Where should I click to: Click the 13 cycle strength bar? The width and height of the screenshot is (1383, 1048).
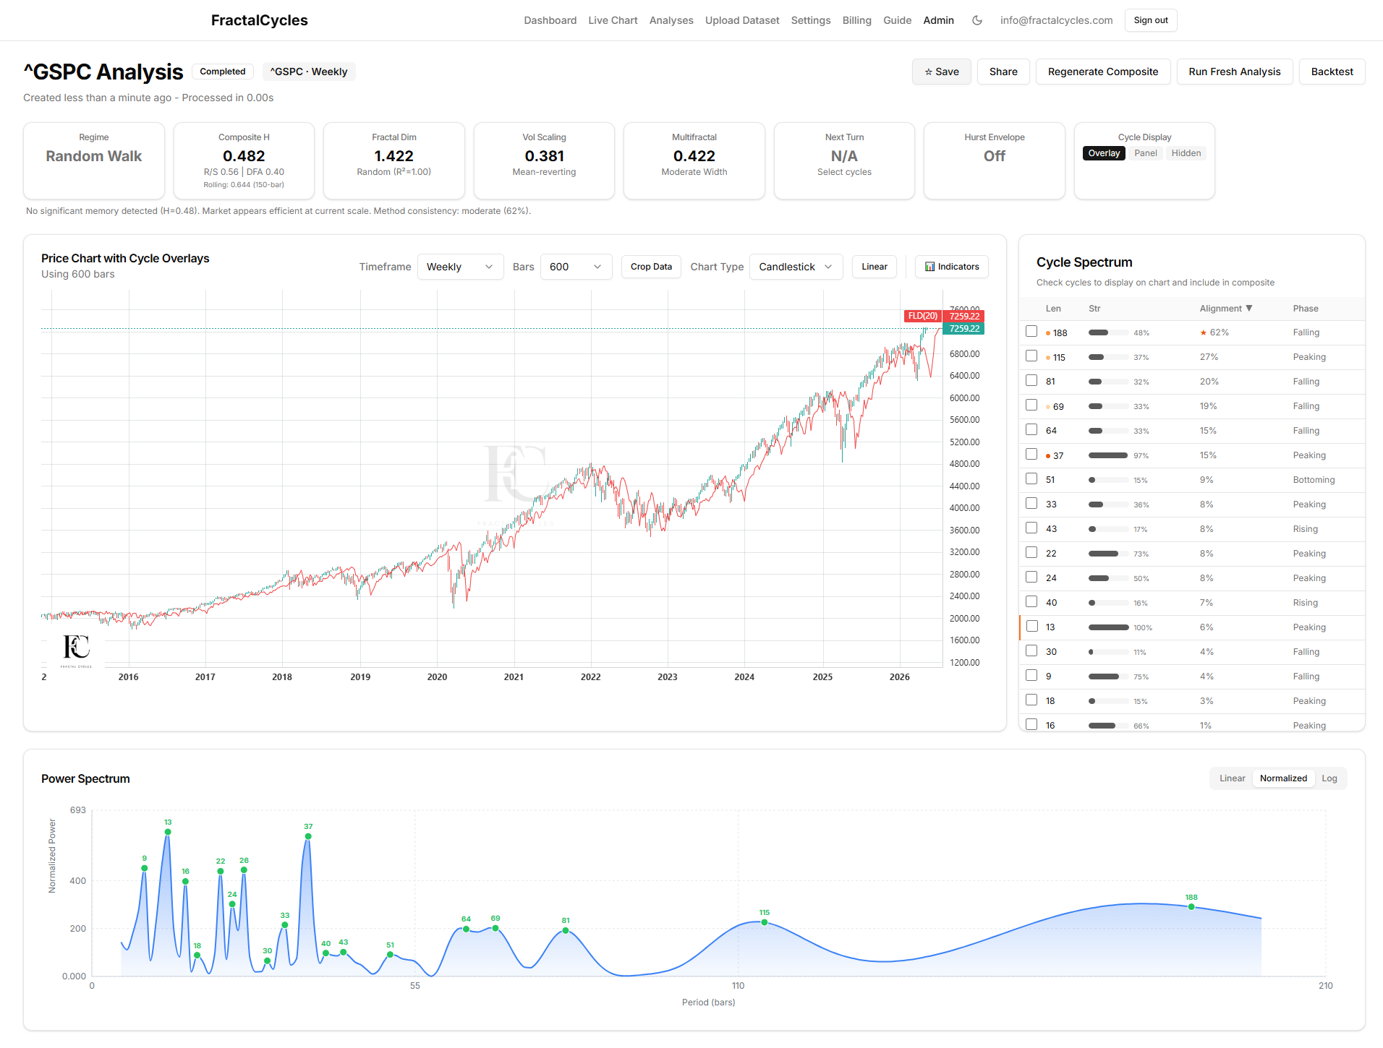pyautogui.click(x=1108, y=627)
